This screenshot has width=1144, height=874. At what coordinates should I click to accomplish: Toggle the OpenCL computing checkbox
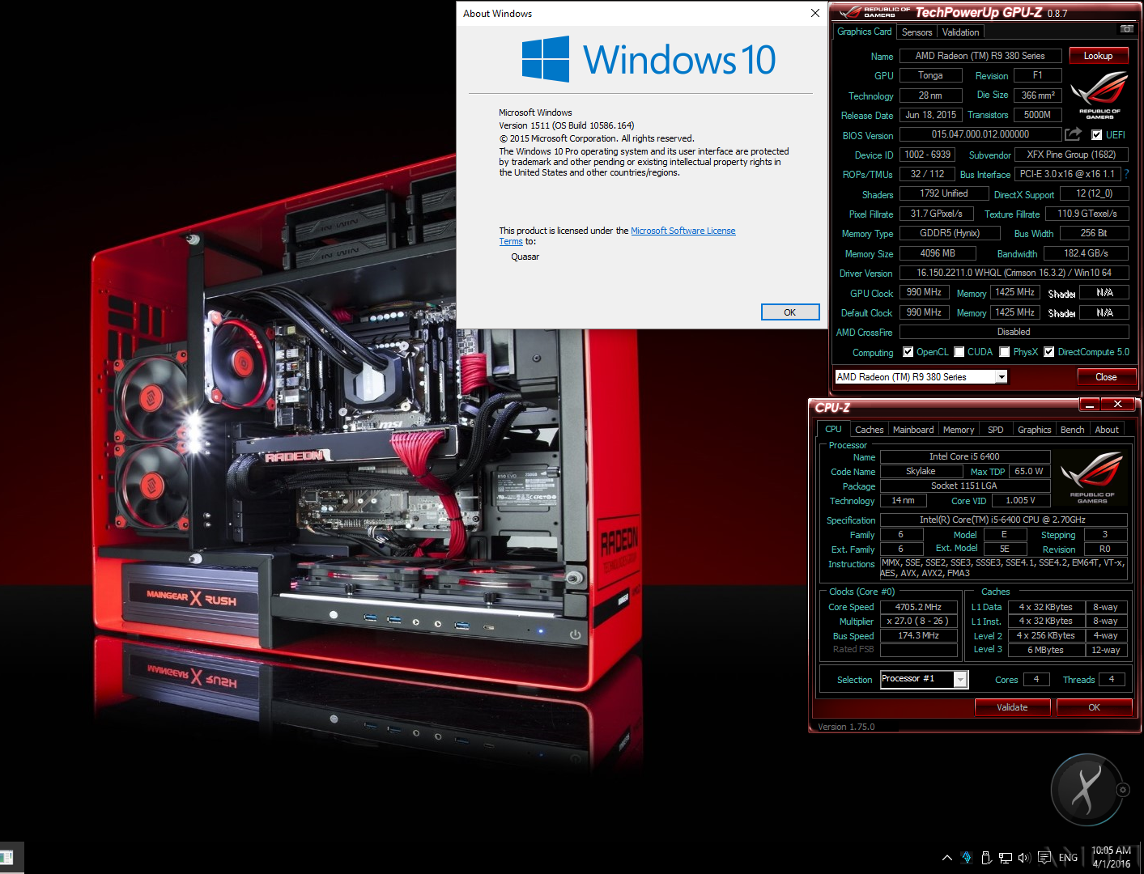908,352
